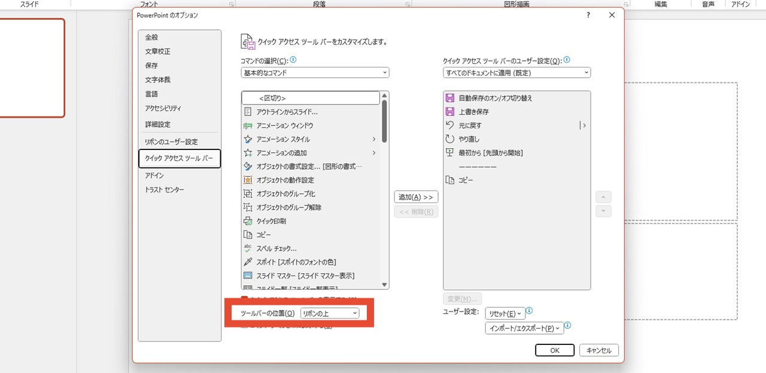Select the オブジェクトのグループ化 icon
The image size is (766, 373).
coord(248,194)
